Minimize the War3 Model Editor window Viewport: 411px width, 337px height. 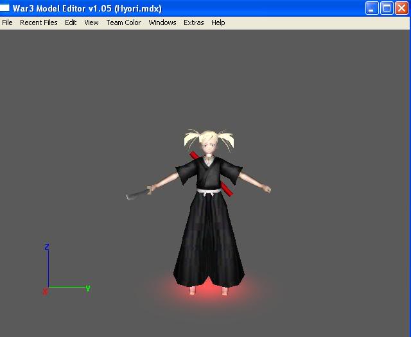371,8
